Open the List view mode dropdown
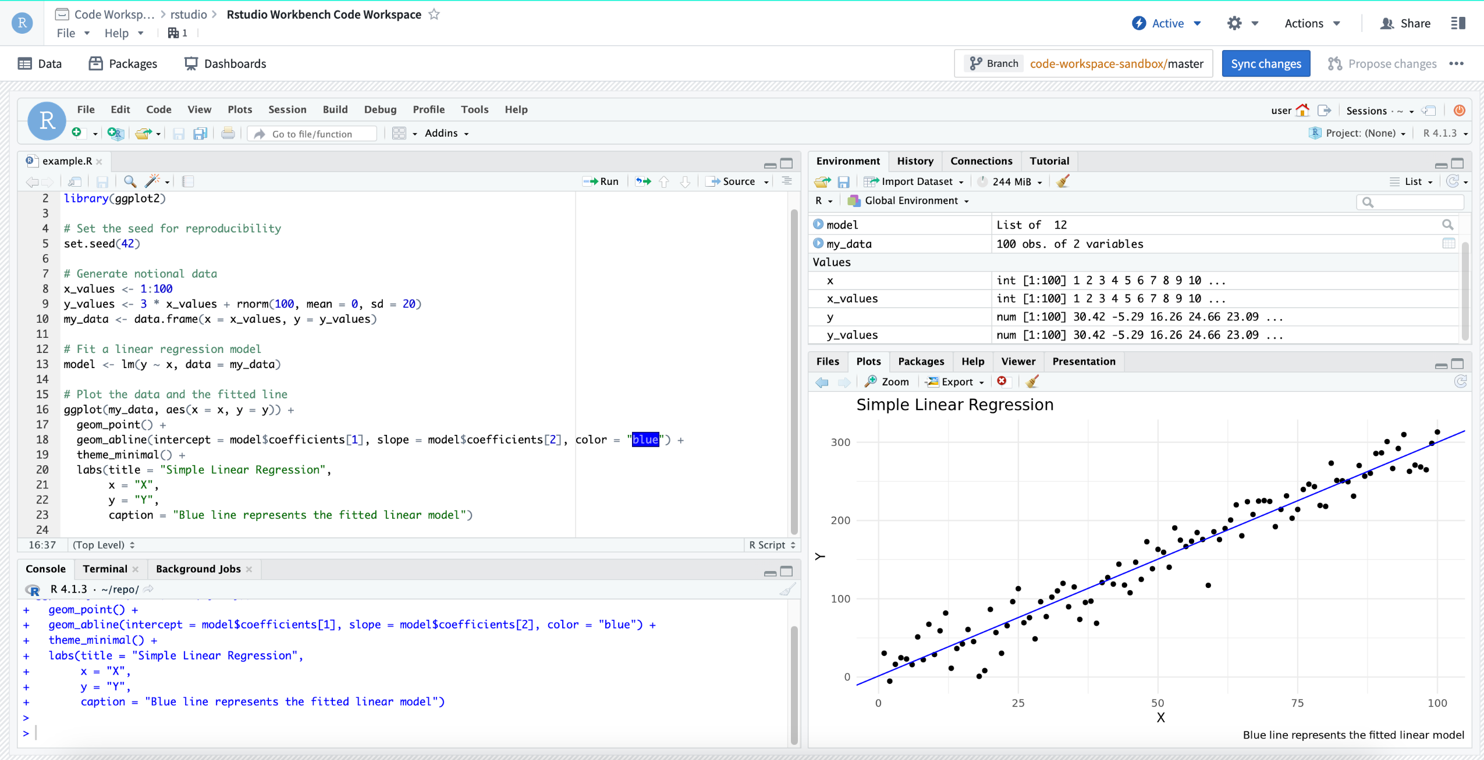 [x=1411, y=181]
